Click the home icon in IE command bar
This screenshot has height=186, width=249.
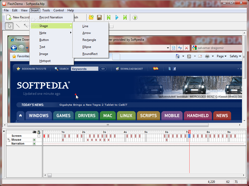(x=177, y=56)
